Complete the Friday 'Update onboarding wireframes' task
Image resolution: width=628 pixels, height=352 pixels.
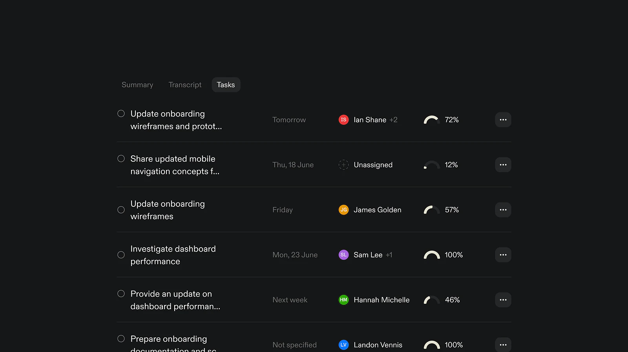click(121, 210)
